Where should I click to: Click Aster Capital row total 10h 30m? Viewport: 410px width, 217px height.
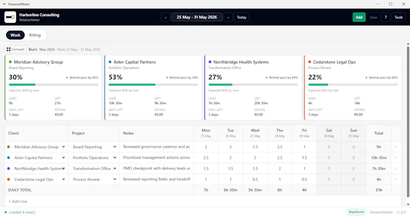379,157
